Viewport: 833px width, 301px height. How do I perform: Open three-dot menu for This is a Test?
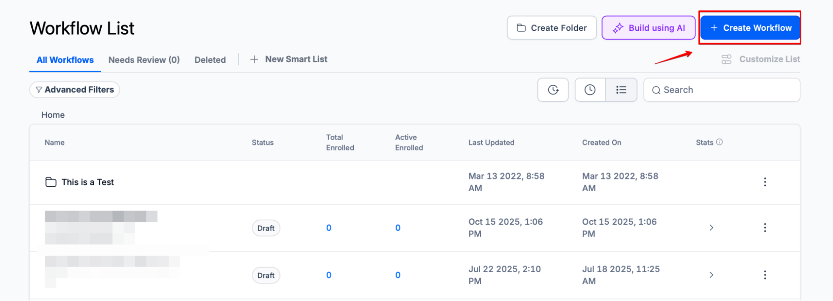tap(765, 182)
